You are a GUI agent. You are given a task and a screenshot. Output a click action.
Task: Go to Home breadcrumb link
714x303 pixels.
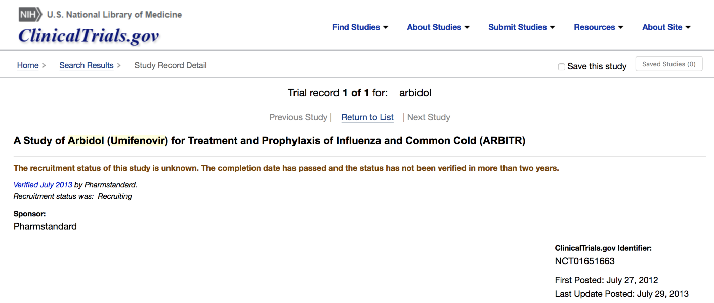(x=28, y=65)
